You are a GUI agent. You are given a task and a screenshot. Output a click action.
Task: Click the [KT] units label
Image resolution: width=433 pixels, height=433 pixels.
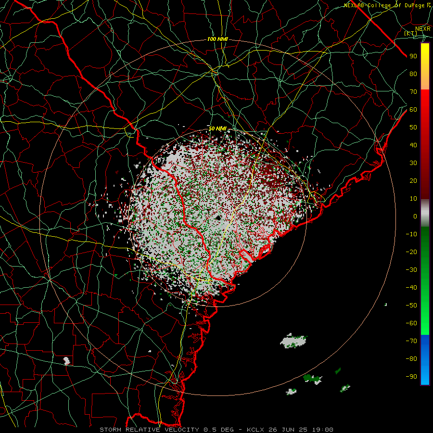click(411, 33)
